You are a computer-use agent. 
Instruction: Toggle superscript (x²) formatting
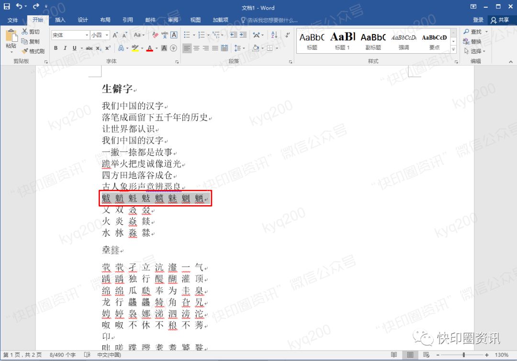(108, 48)
